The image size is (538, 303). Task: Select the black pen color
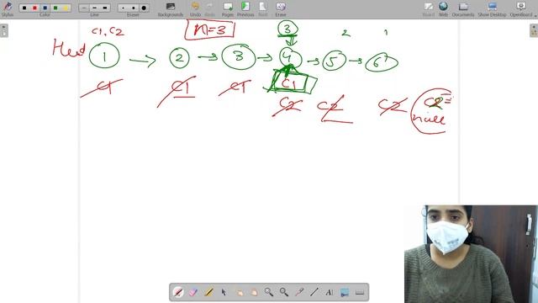[24, 8]
